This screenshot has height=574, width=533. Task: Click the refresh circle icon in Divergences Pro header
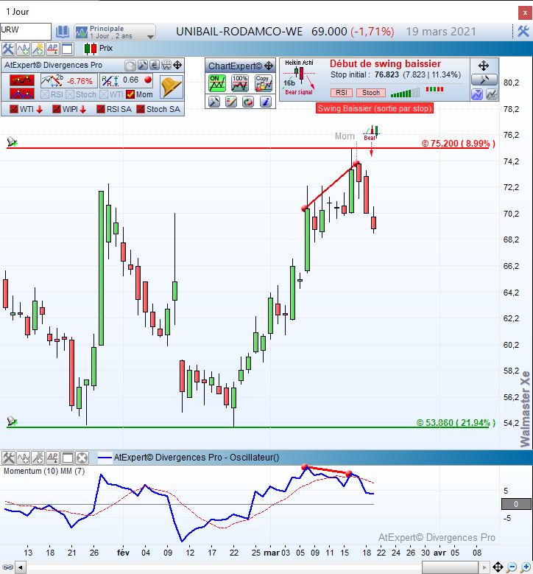[x=130, y=66]
